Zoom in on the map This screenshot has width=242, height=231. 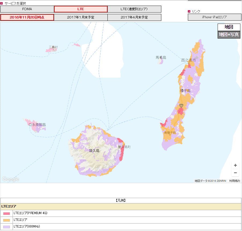click(x=235, y=165)
